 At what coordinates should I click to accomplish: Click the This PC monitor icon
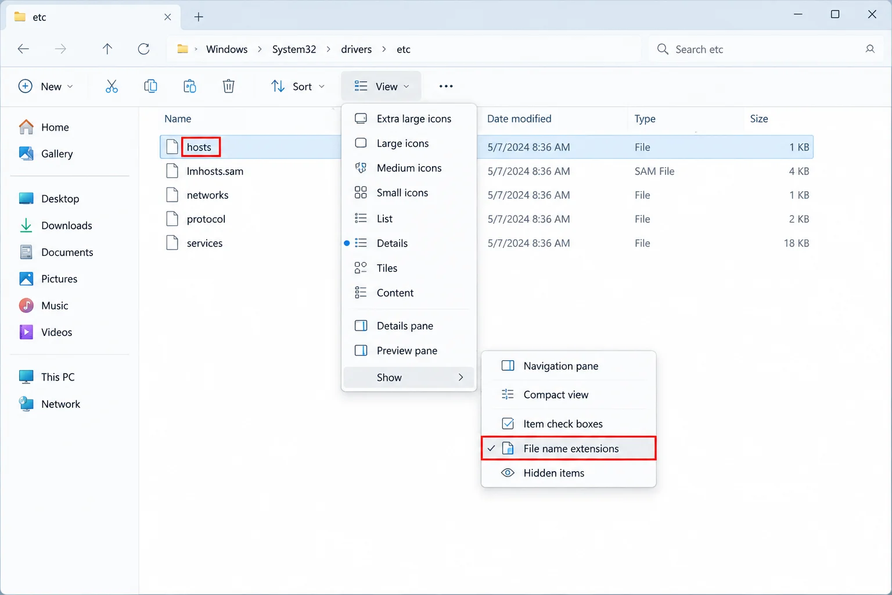click(x=26, y=377)
